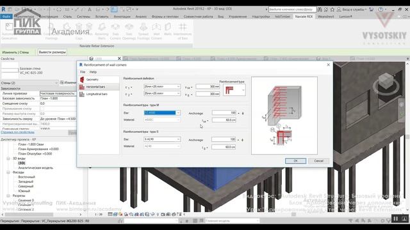Close the active 3D view tab
Viewport: 410px width, 230px height.
(x=119, y=59)
